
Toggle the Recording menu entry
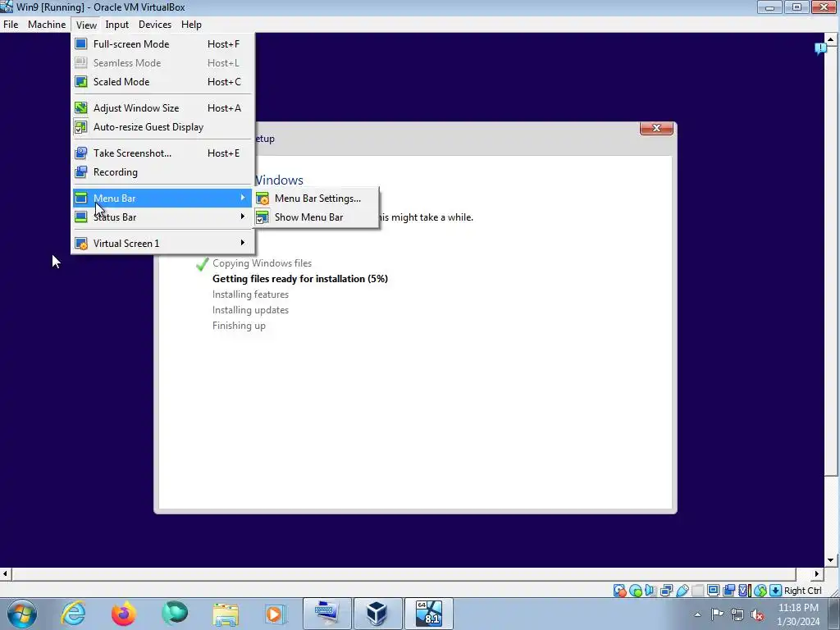(x=163, y=172)
